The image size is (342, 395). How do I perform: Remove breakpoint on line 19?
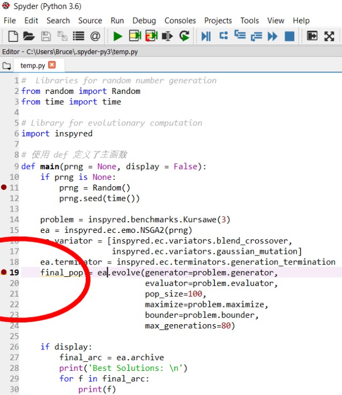pyautogui.click(x=4, y=272)
